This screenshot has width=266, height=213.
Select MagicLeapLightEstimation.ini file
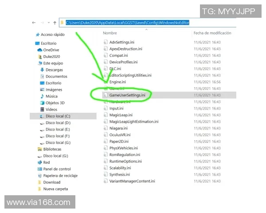(x=134, y=122)
